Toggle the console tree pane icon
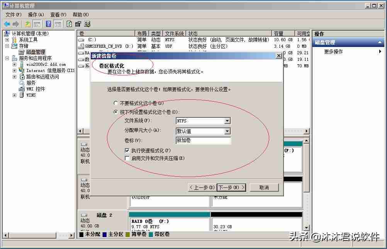This screenshot has height=249, width=387. coord(37,24)
